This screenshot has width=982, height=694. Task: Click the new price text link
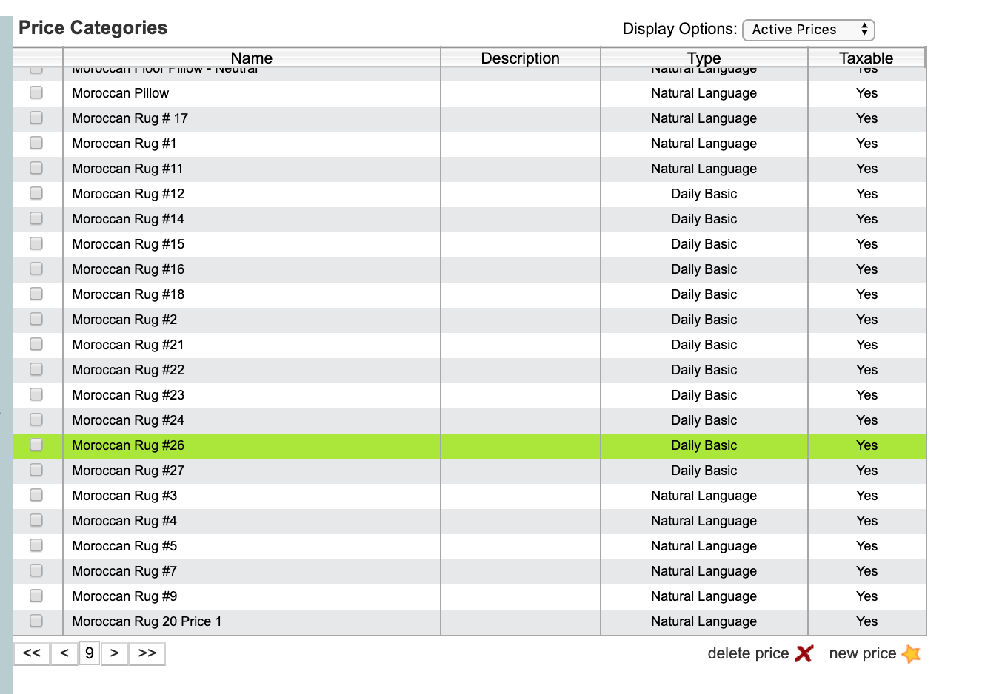(x=862, y=653)
